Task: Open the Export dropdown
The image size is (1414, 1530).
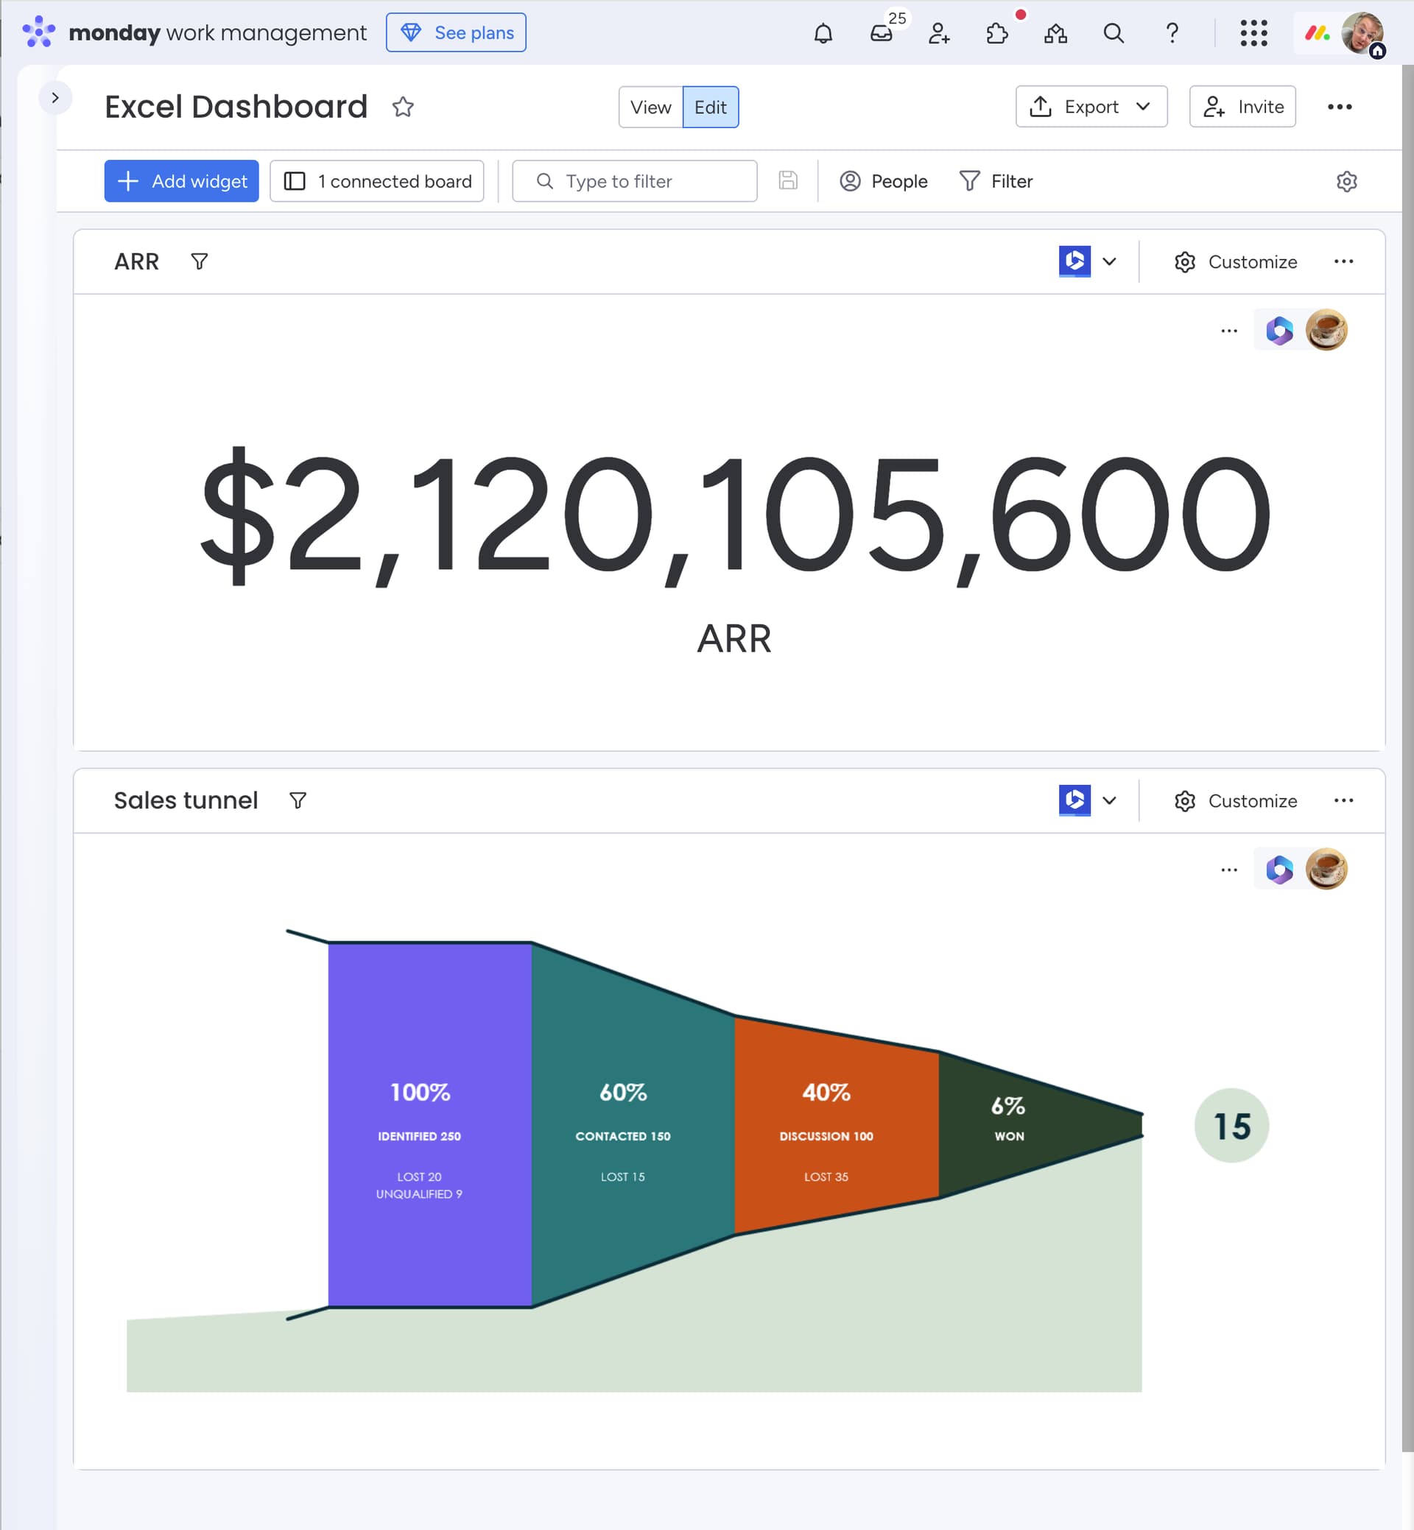Action: (x=1091, y=106)
